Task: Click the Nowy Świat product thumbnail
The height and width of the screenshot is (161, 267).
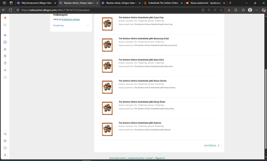Action: tap(107, 108)
